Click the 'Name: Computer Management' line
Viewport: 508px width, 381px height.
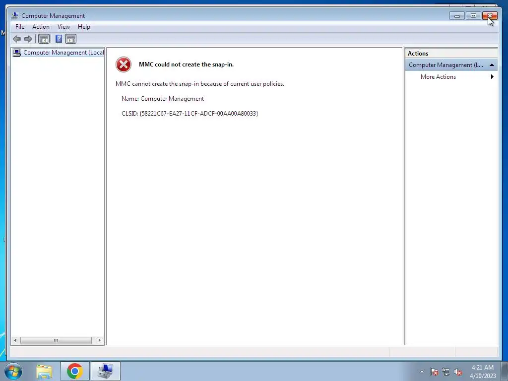tap(163, 99)
